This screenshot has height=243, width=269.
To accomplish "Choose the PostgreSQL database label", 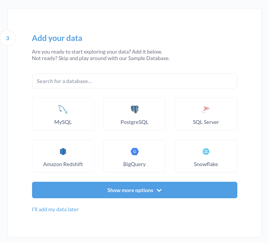I will (x=134, y=122).
